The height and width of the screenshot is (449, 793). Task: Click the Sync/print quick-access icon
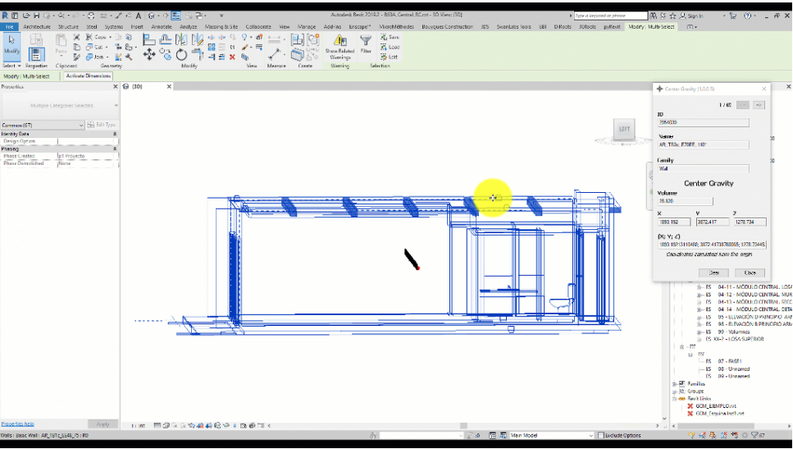[91, 16]
